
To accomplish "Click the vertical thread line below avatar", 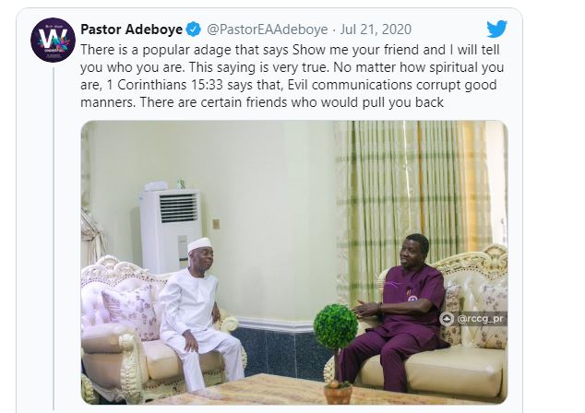I will coord(54,239).
